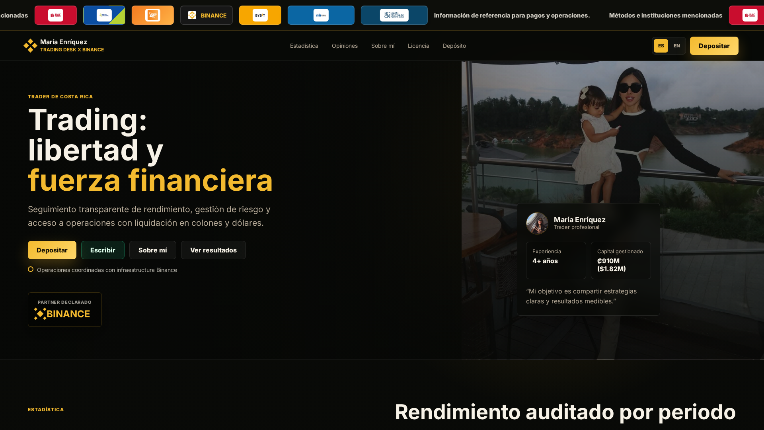Click 'Información de referencia para pagos y operaciones.' text
Viewport: 764px width, 430px height.
[x=512, y=15]
